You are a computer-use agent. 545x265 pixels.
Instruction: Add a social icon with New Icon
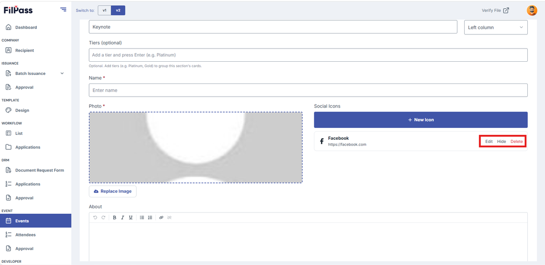[421, 120]
